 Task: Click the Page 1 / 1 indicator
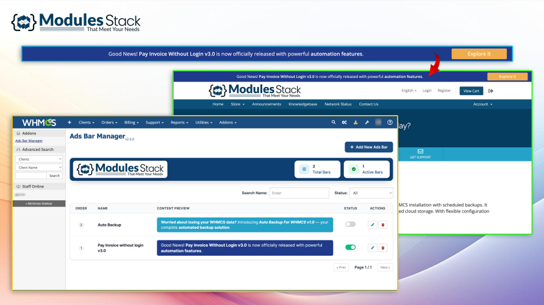click(x=363, y=267)
